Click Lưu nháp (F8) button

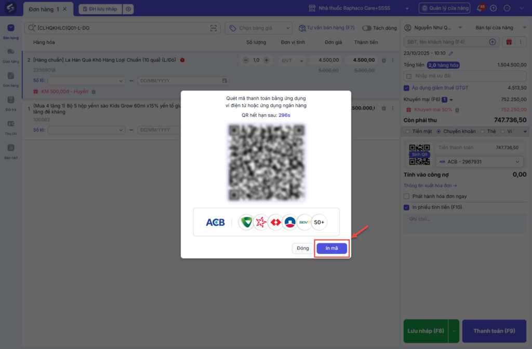coord(426,331)
